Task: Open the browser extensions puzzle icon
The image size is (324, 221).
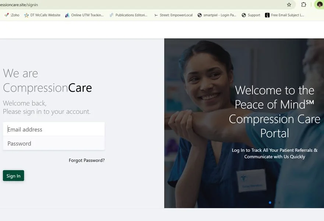Action: click(303, 4)
